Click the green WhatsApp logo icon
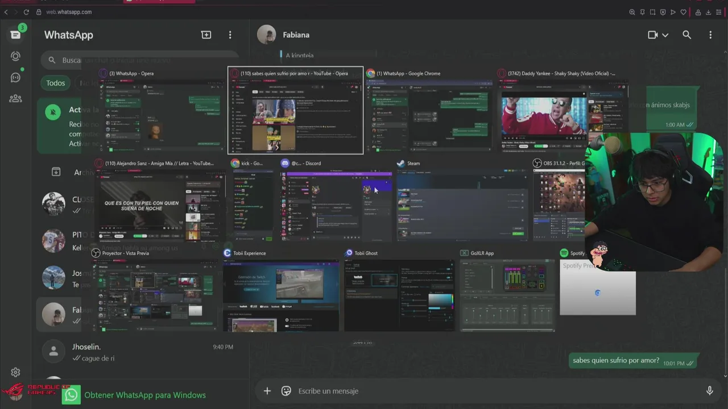The height and width of the screenshot is (409, 728). tap(72, 395)
